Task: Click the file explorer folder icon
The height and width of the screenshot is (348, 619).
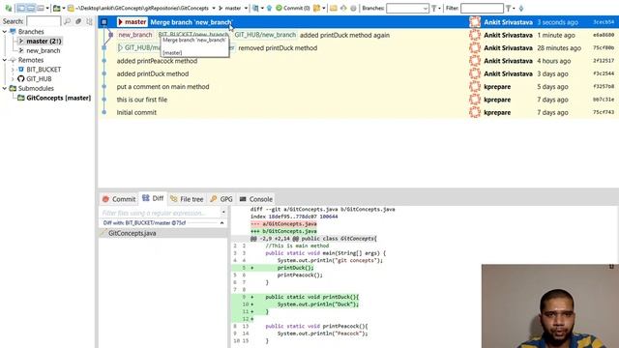Action: tap(334, 9)
